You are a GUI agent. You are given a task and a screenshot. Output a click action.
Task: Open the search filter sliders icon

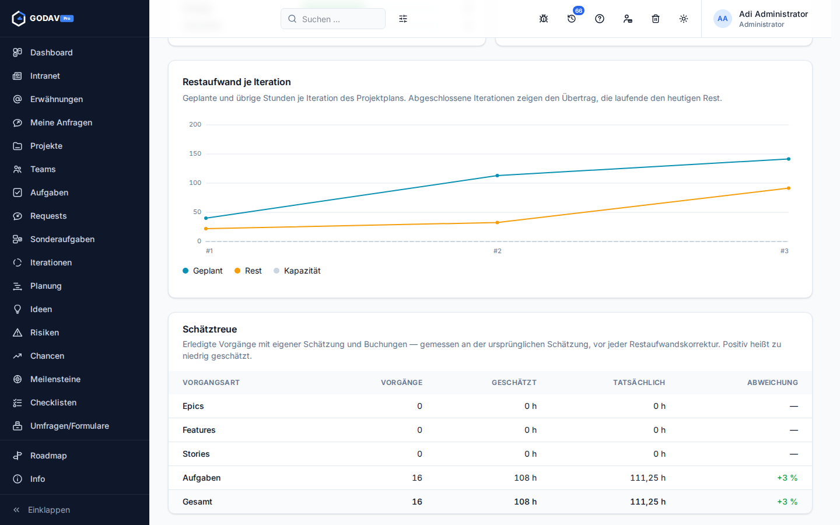pyautogui.click(x=403, y=19)
